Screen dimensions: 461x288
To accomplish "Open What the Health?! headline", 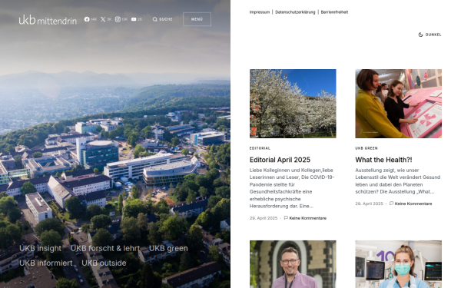I will pos(383,160).
